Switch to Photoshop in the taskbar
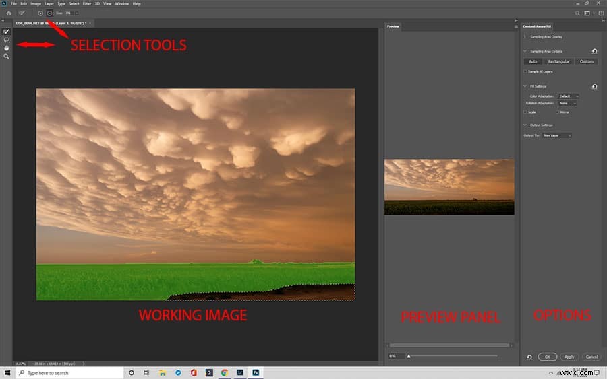Image resolution: width=607 pixels, height=379 pixels. click(256, 372)
